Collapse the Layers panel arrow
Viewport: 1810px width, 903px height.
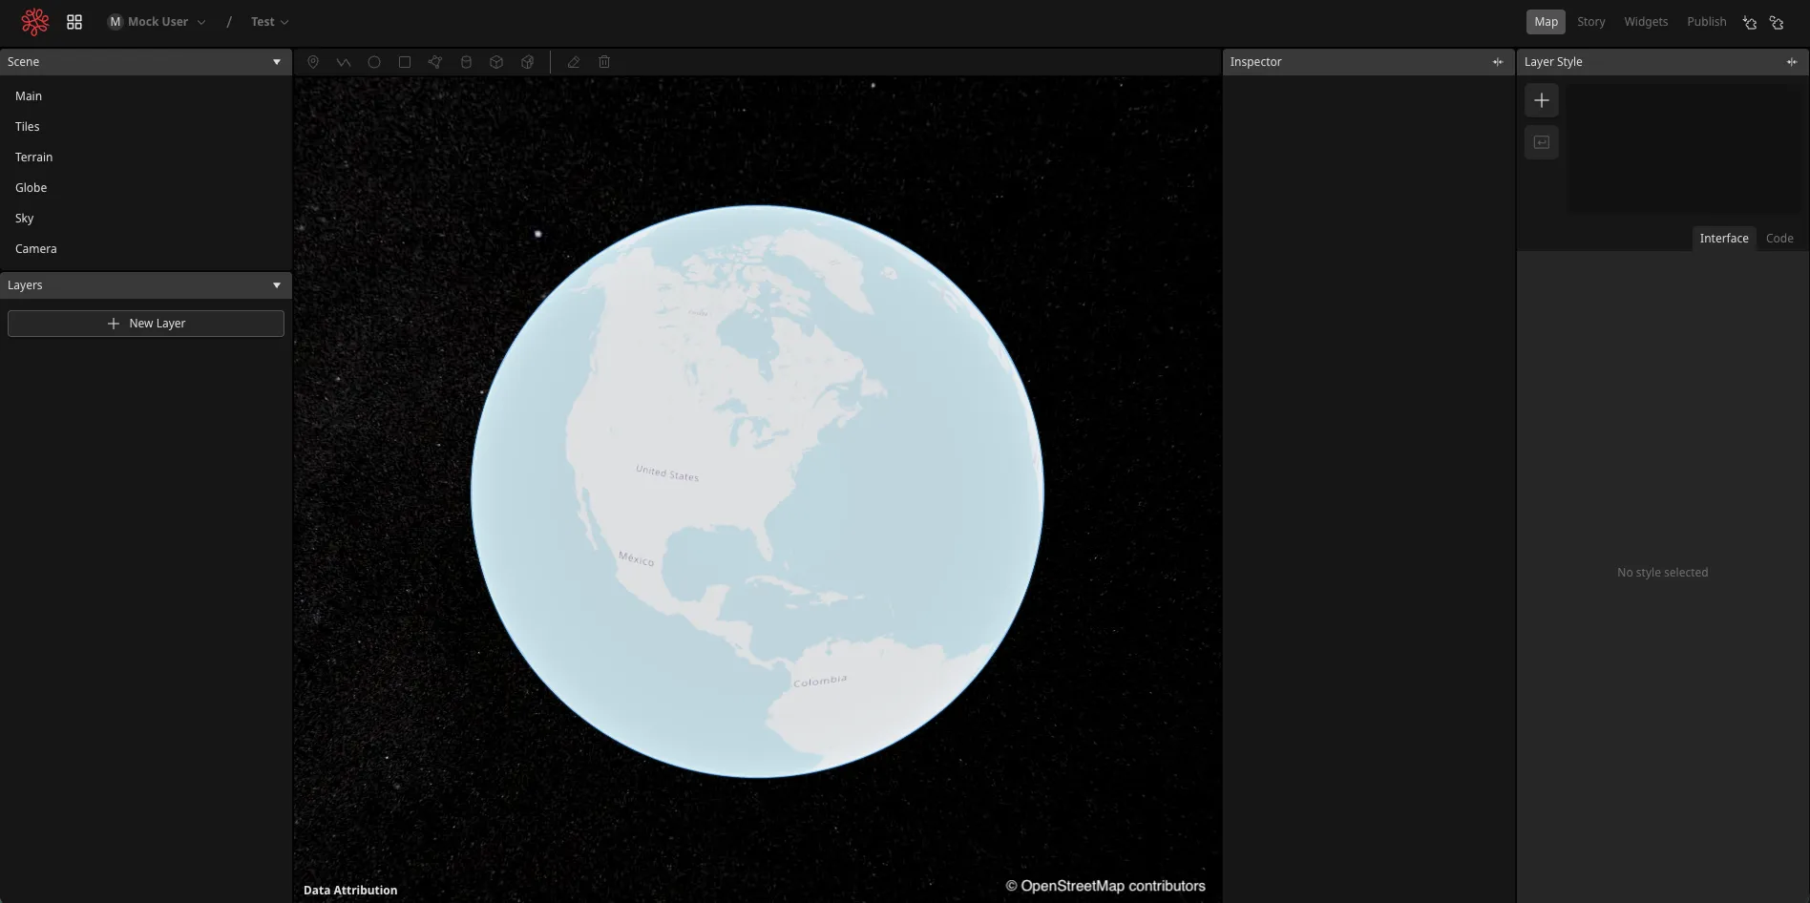click(x=277, y=285)
